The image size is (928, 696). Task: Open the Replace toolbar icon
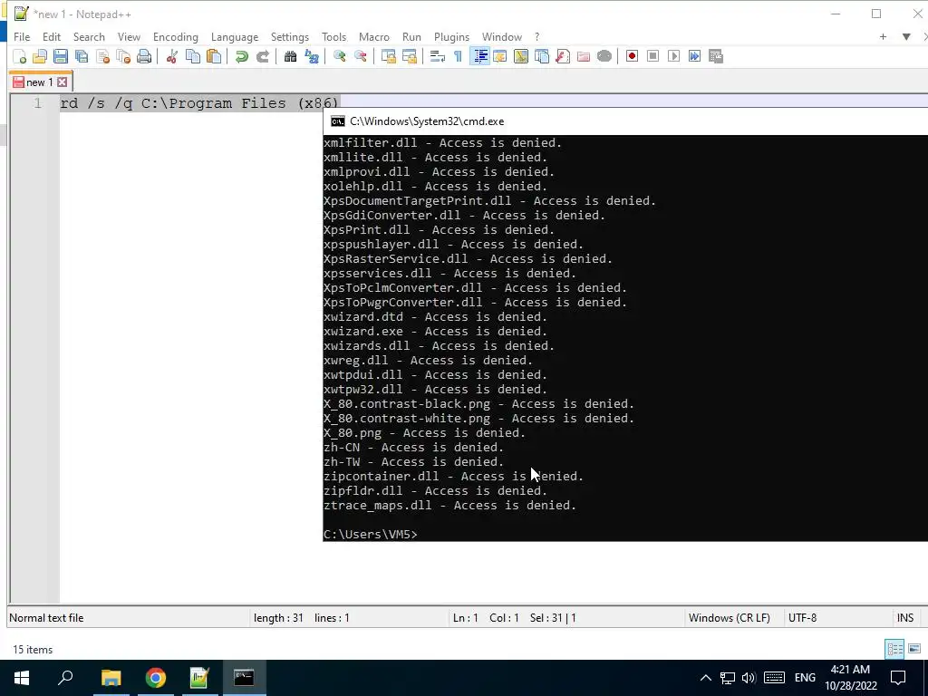(312, 56)
